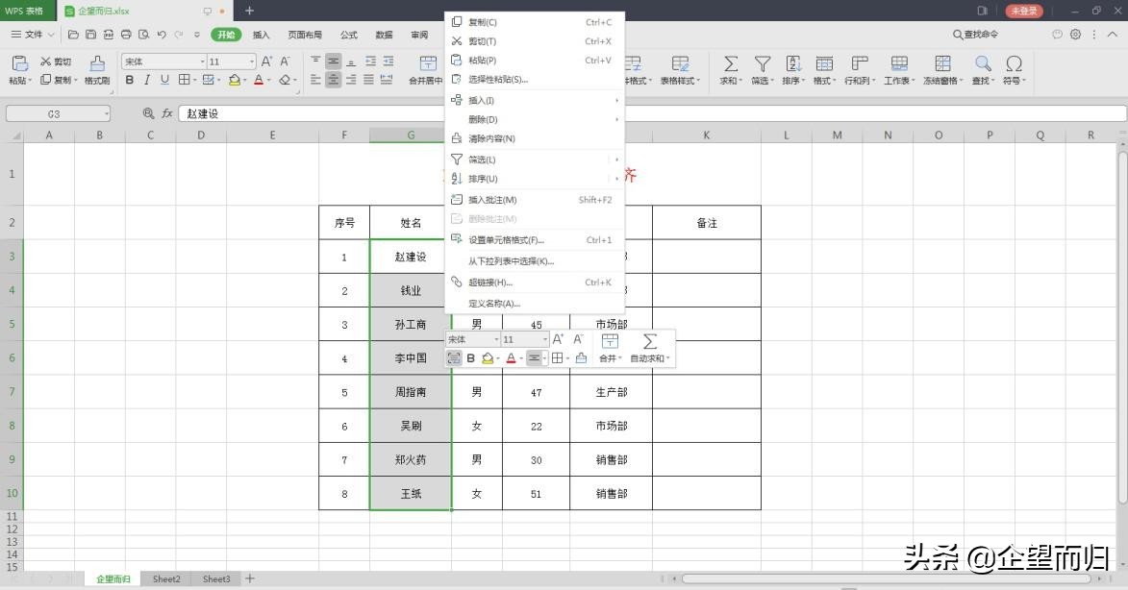Choose Hyperlink (超链接) from context menu
Screen dimensions: 1128x590
(535, 283)
